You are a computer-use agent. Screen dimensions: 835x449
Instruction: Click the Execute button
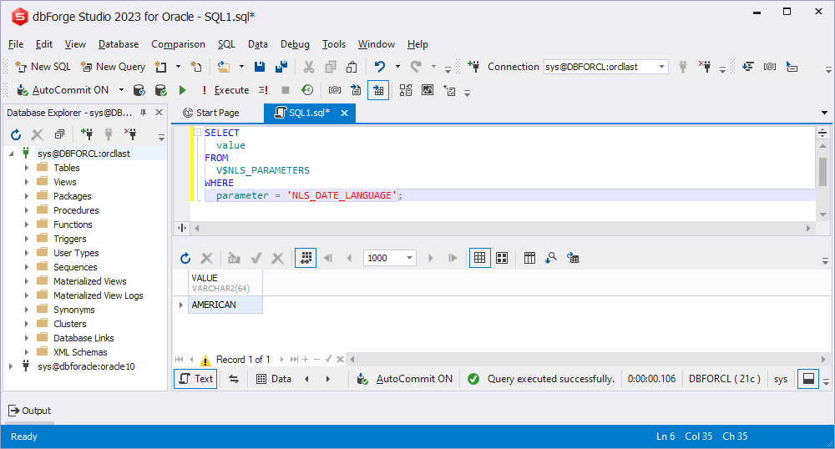click(225, 90)
